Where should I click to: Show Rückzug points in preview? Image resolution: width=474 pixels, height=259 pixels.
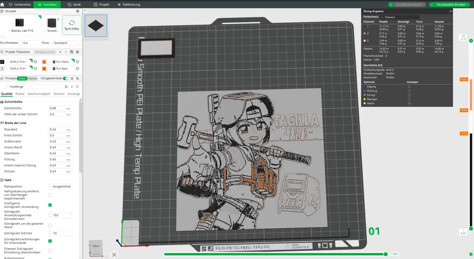point(410,91)
